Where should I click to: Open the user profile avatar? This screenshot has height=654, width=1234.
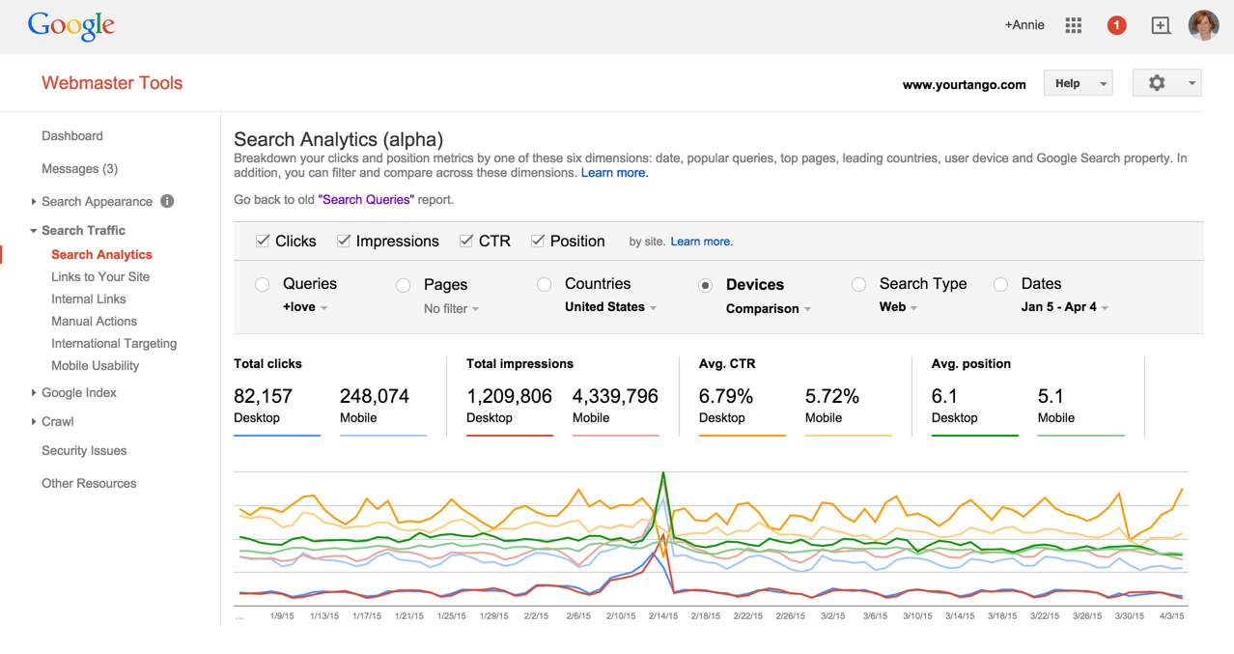pos(1203,26)
